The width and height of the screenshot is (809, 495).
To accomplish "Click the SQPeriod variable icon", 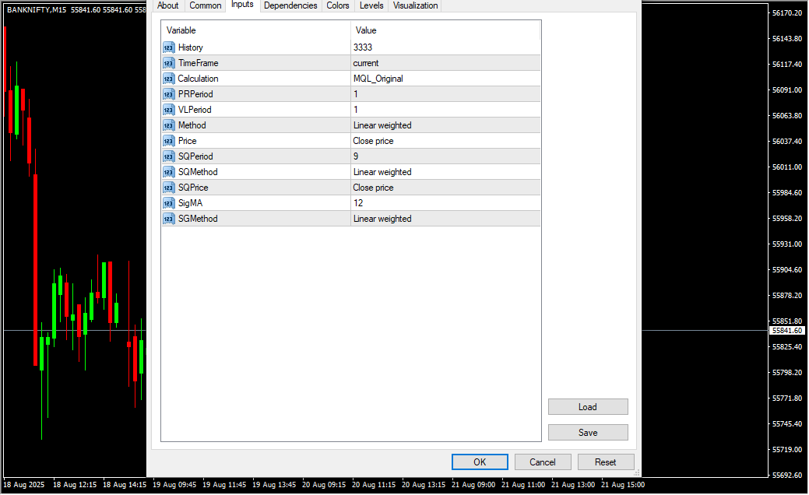I will [x=168, y=156].
